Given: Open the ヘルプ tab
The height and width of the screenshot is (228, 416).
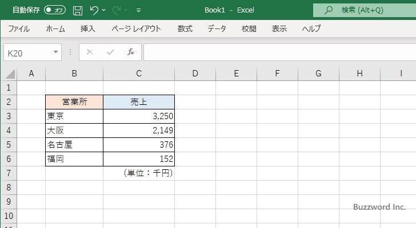Looking at the screenshot, I should click(311, 28).
